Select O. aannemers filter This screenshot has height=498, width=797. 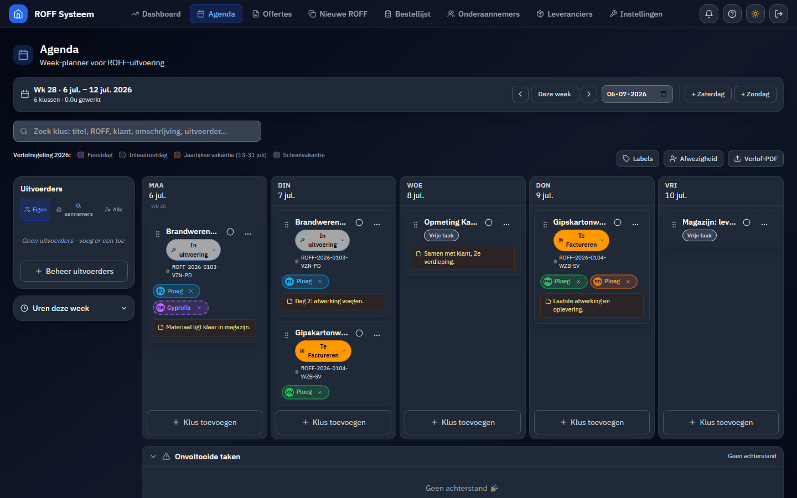[75, 210]
